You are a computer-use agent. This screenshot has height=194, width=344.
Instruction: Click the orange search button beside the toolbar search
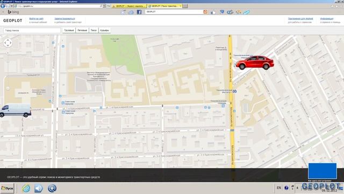205,12
